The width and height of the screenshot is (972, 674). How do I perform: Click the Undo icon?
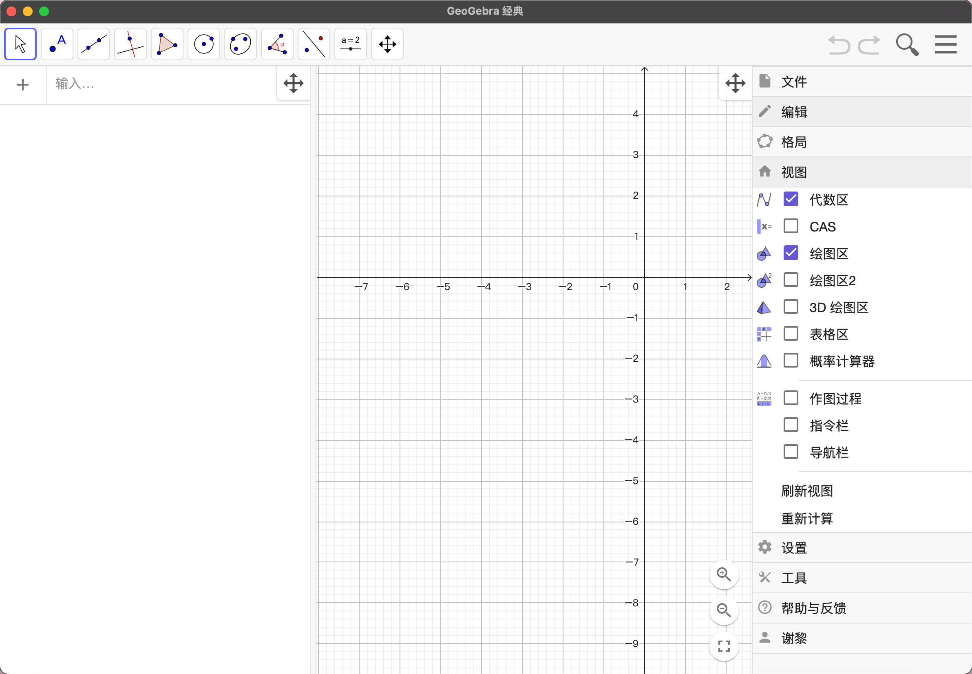[839, 44]
